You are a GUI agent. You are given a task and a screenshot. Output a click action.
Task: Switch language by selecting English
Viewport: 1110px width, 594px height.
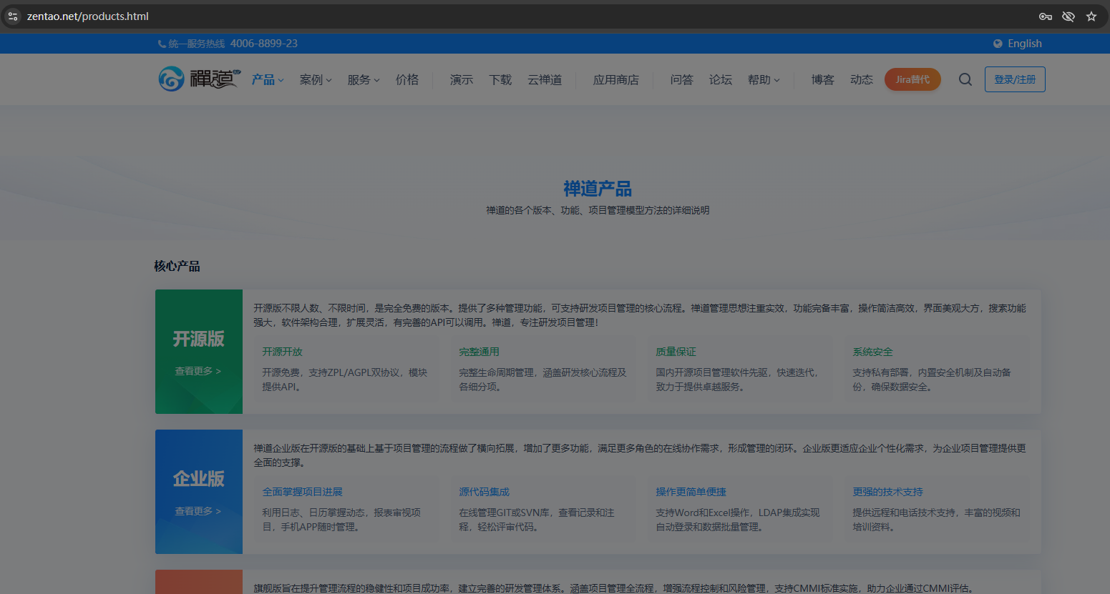tap(1024, 44)
